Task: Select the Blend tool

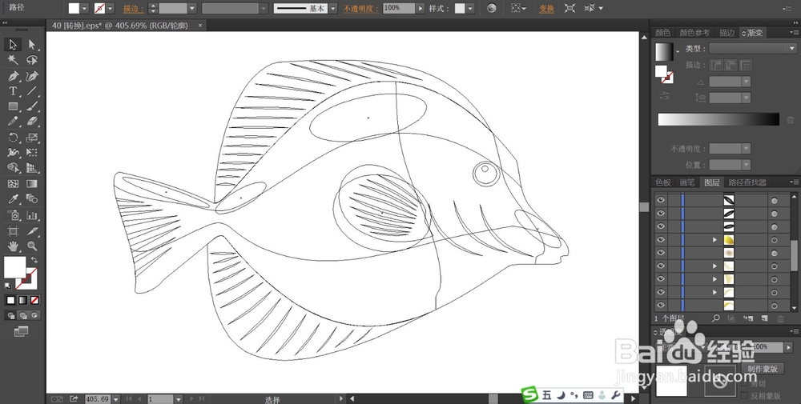Action: [32, 199]
